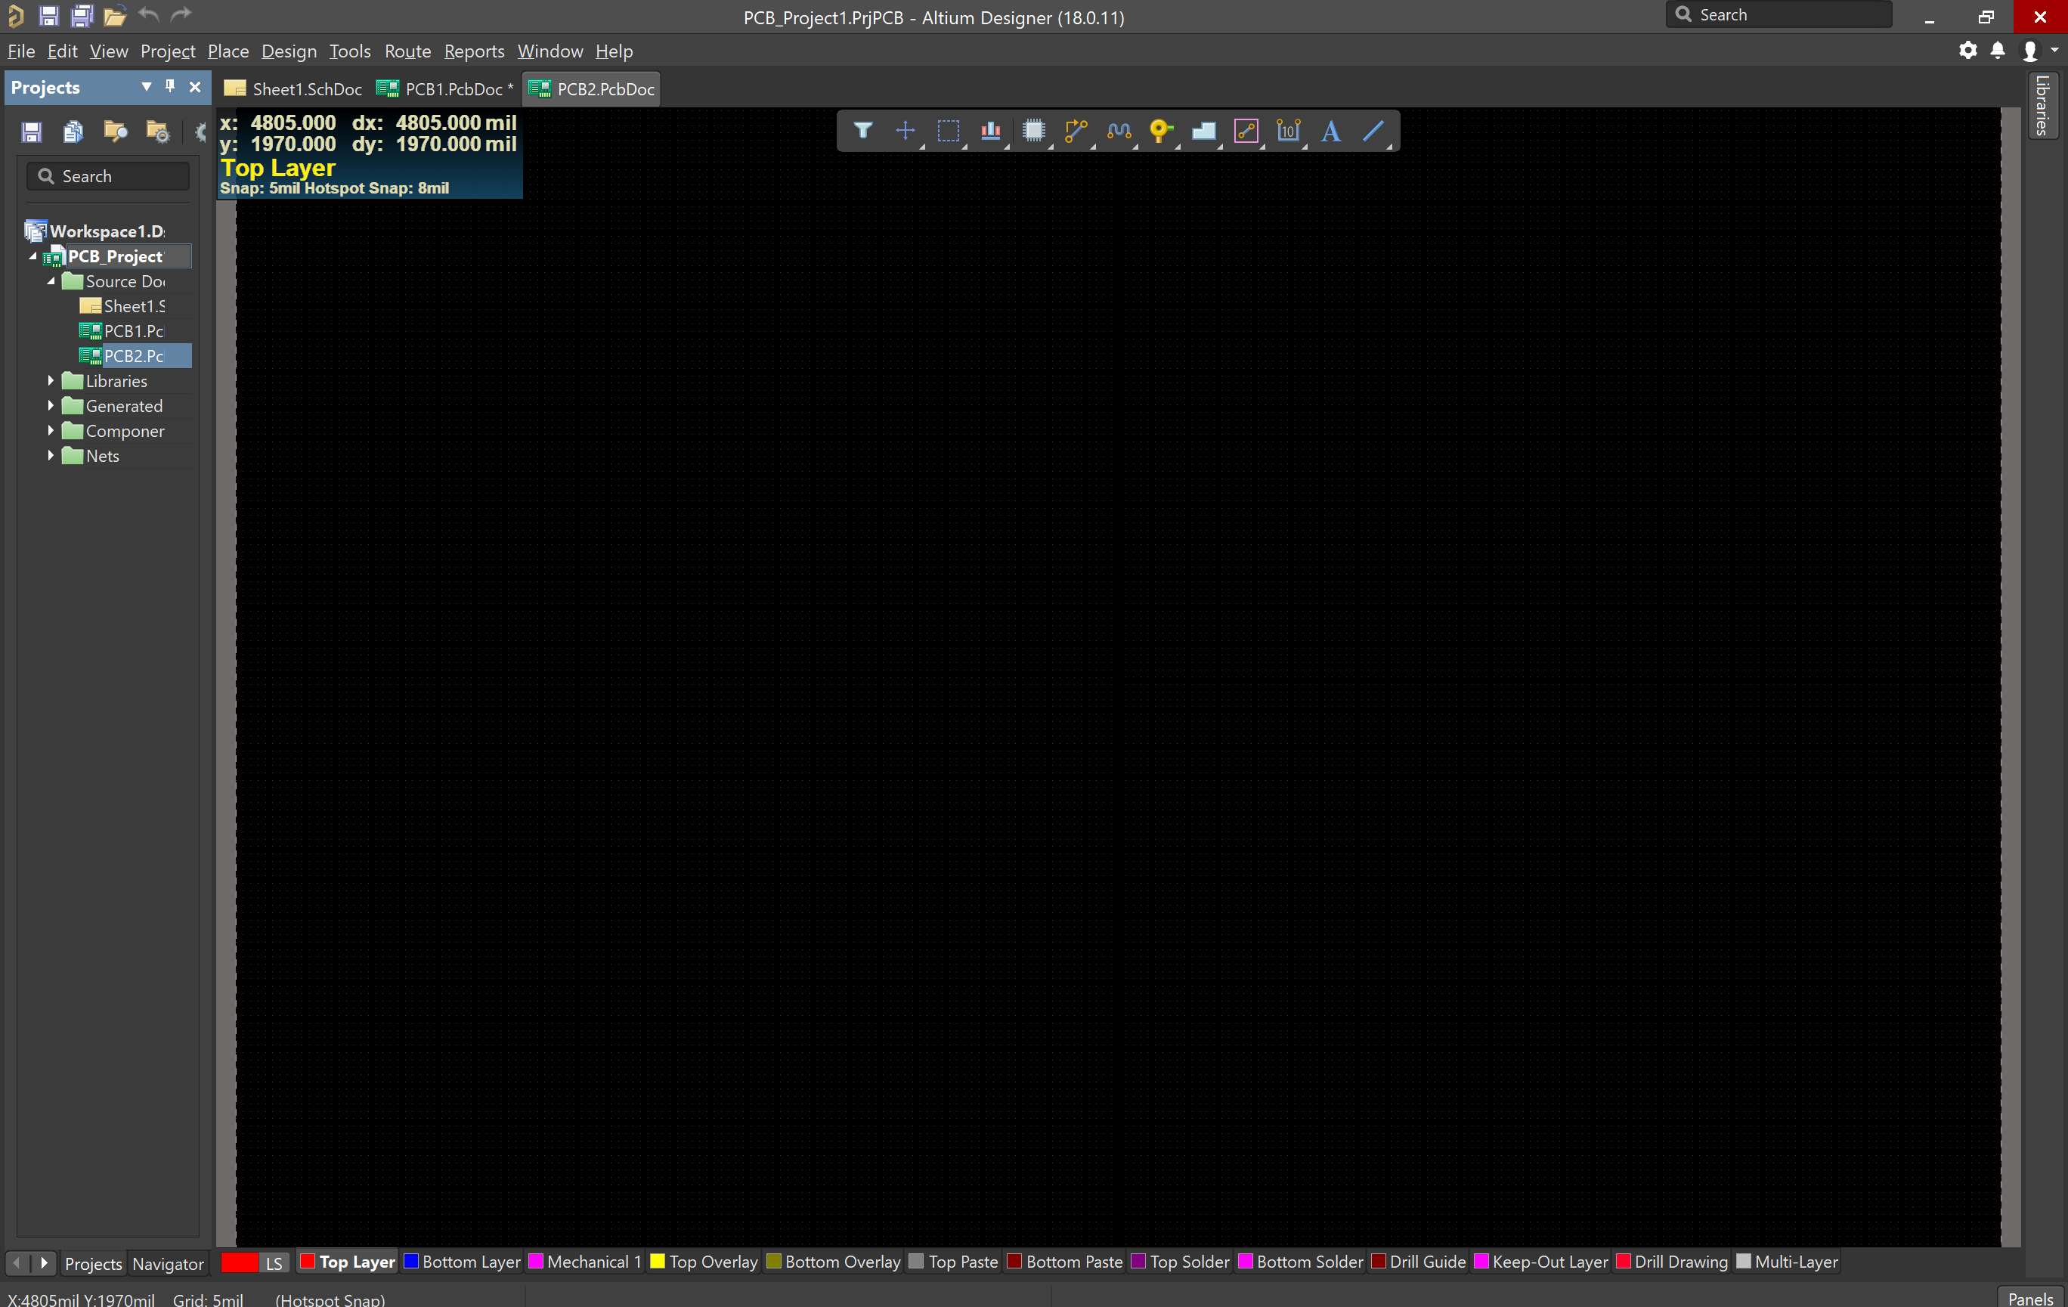Click the Place Keepout region icon
Image resolution: width=2068 pixels, height=1307 pixels.
pyautogui.click(x=1246, y=131)
